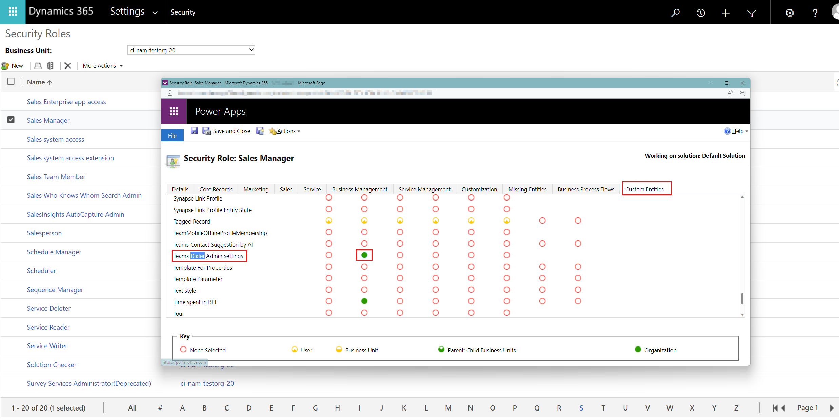Open the Power Apps waffle launcher
839x420 pixels.
coord(174,111)
